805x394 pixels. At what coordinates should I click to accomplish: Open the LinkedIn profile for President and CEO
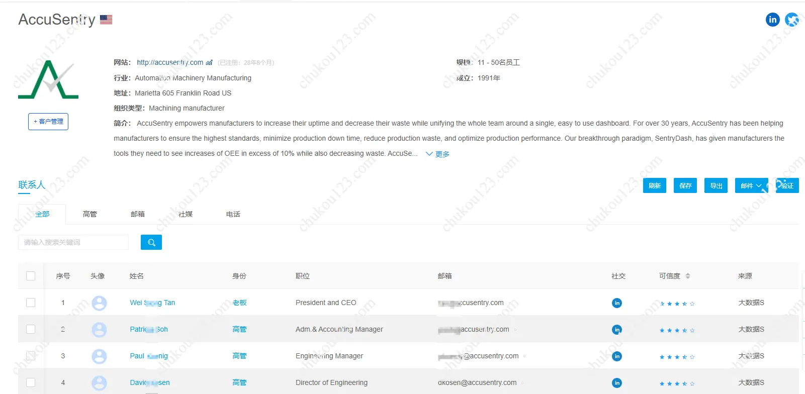pos(616,303)
